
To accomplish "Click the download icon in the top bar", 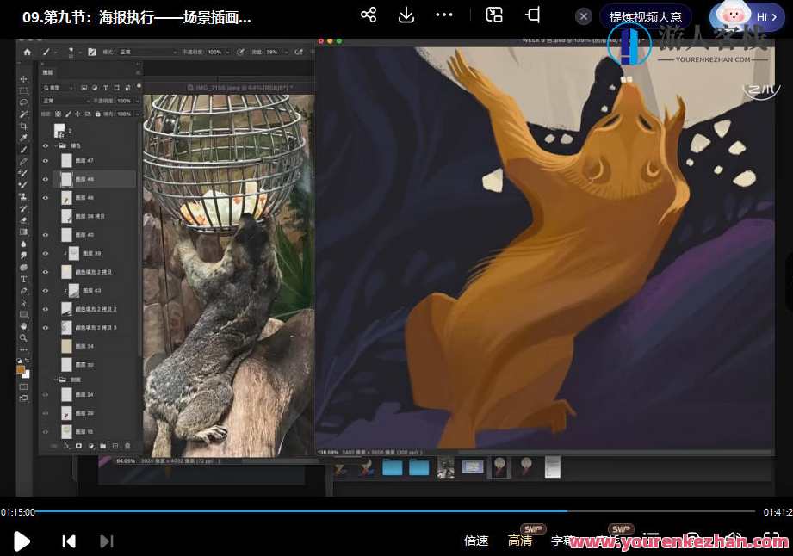I will click(406, 15).
